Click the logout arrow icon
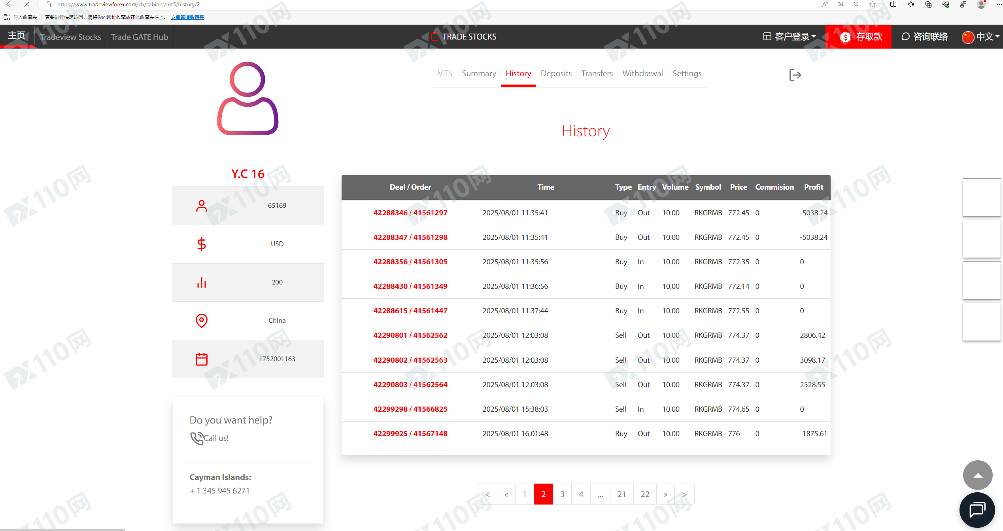This screenshot has width=1003, height=531. pyautogui.click(x=795, y=75)
